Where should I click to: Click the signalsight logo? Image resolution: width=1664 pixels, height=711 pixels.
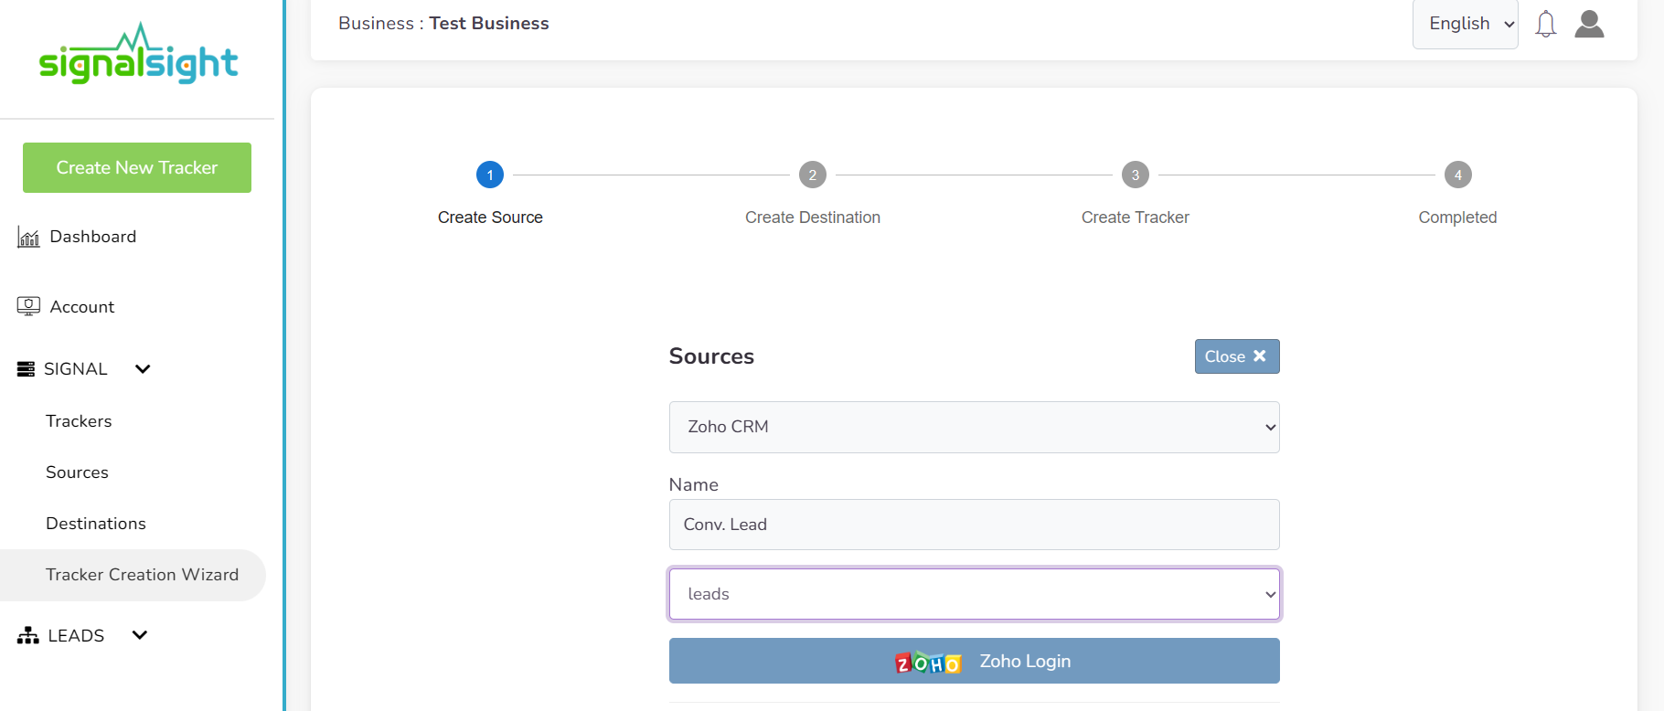[x=138, y=54]
